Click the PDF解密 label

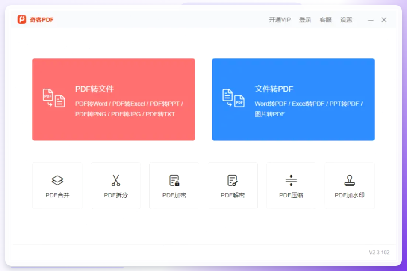point(233,195)
